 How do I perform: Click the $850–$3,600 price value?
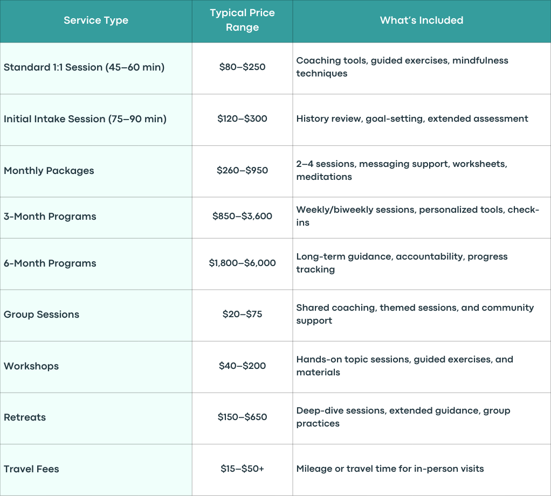click(x=242, y=216)
